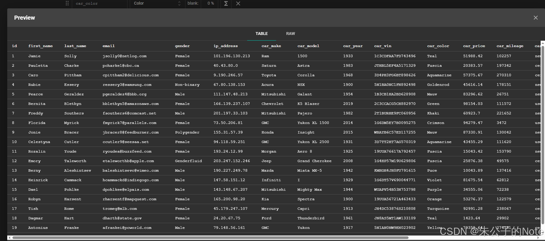Image resolution: width=545 pixels, height=241 pixels.
Task: Select the 'Geraldez' last name cell
Action: click(74, 94)
